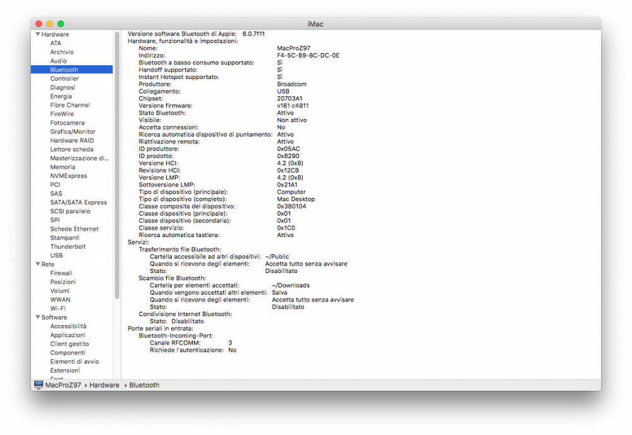Image resolution: width=632 pixels, height=435 pixels.
Task: Open Accessibilità under Software
Action: 68,327
